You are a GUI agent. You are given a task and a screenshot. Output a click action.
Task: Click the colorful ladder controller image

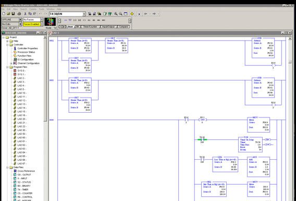pyautogui.click(x=50, y=22)
